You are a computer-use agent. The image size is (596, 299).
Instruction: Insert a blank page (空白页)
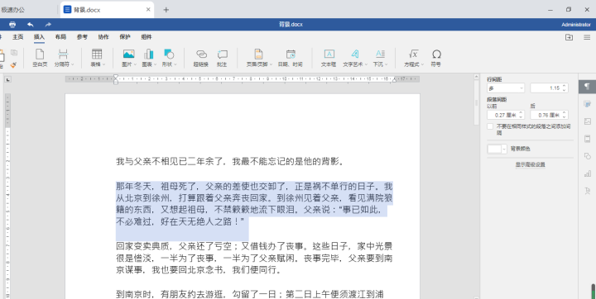pos(40,58)
